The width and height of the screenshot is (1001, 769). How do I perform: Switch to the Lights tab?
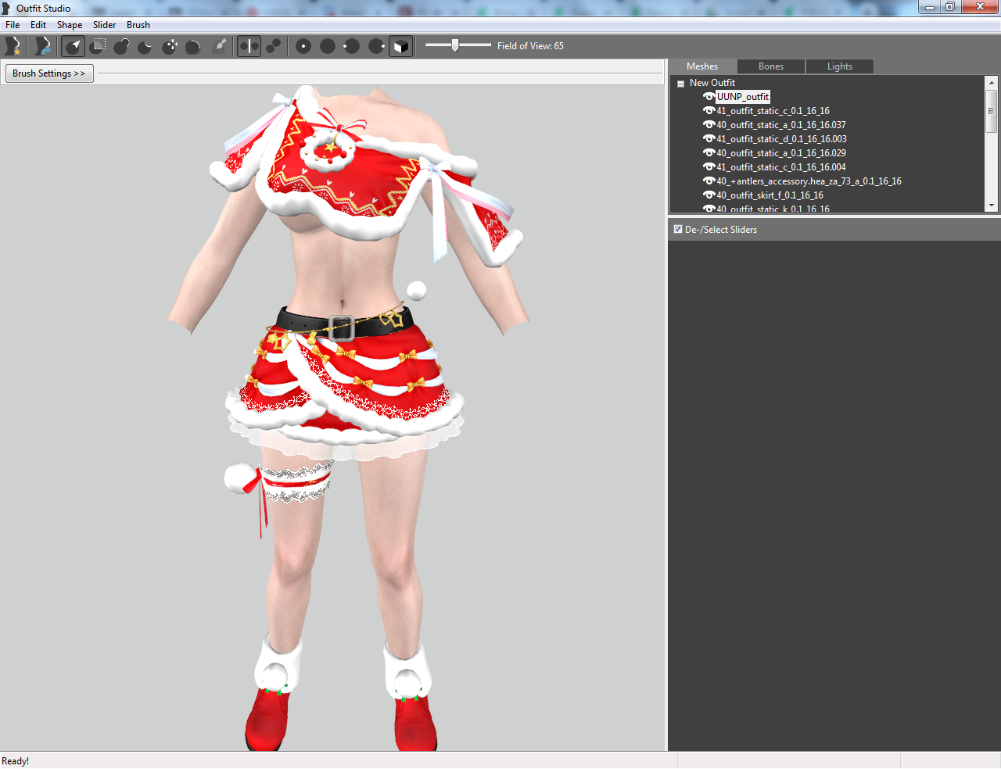pos(840,66)
